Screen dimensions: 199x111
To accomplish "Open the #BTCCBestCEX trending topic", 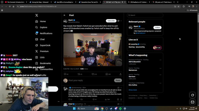I will pos(135,62).
